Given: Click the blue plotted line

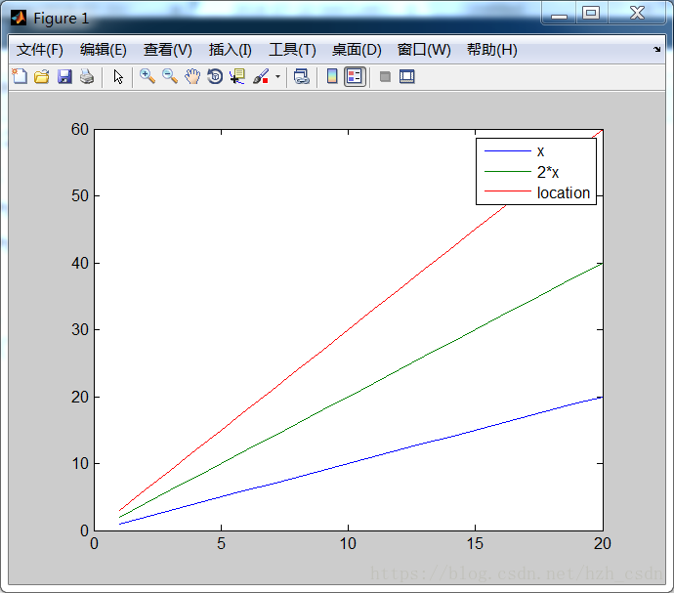Looking at the screenshot, I should pos(348,463).
